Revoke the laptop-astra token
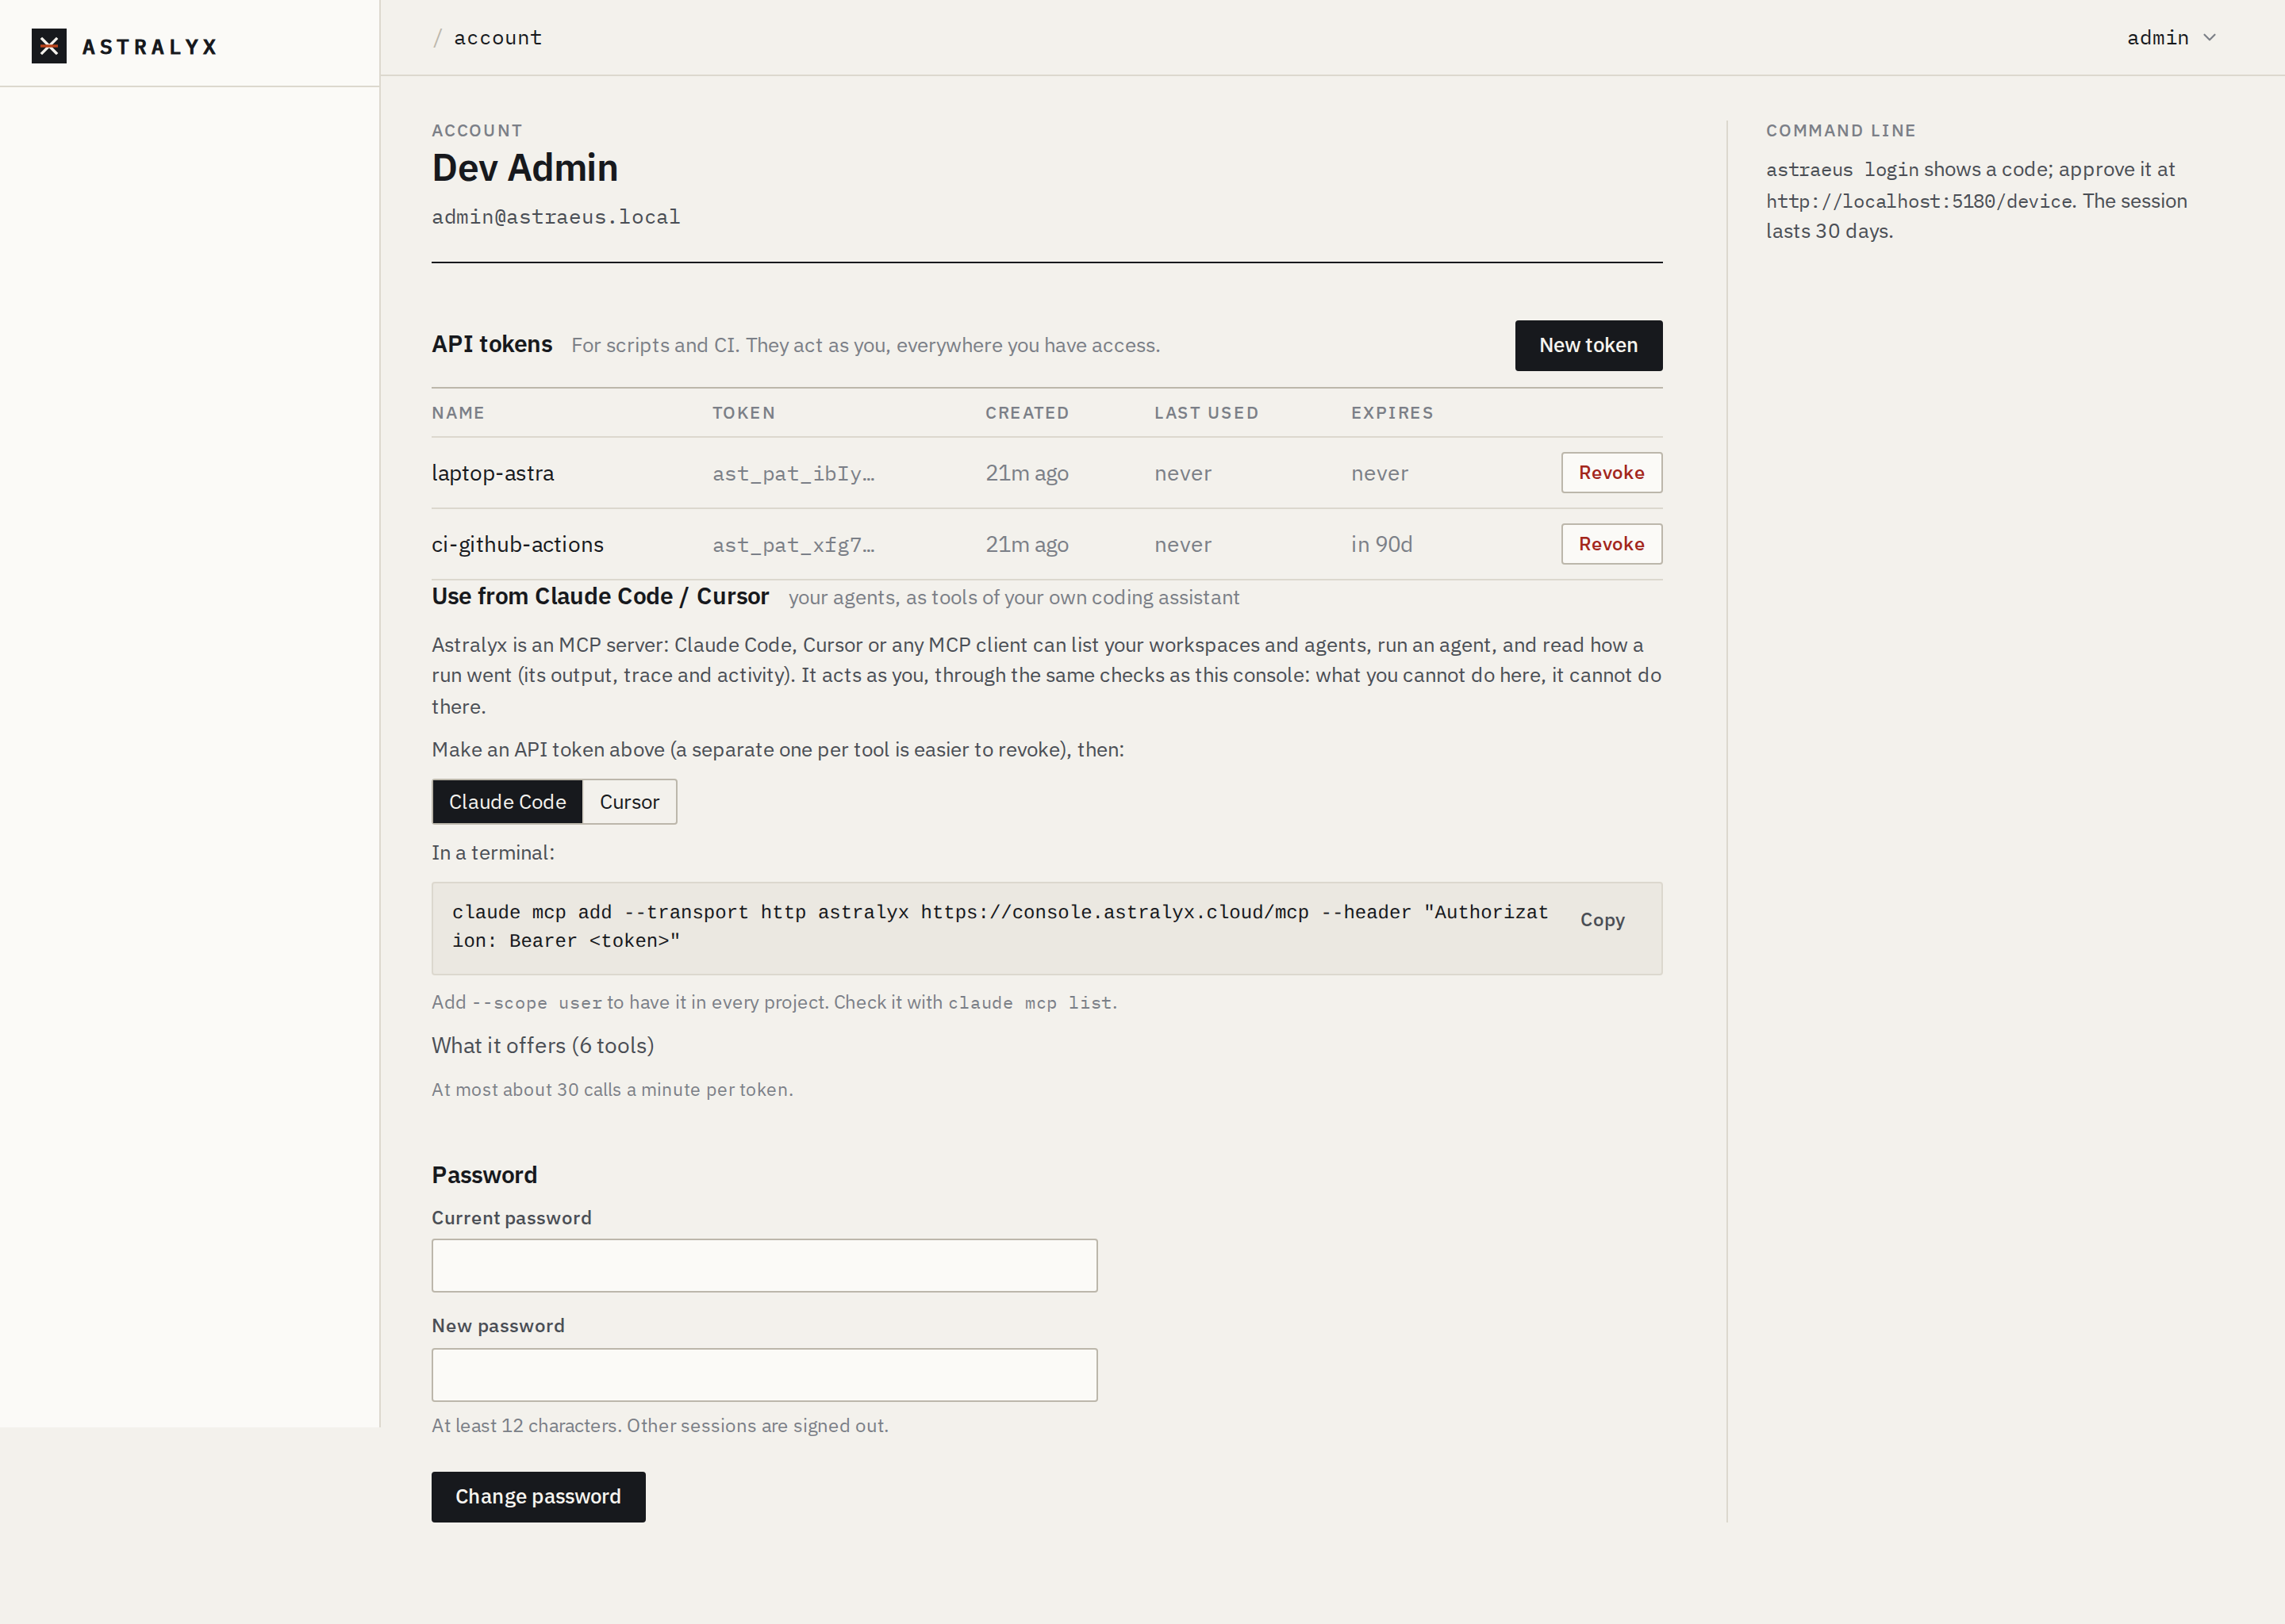 (1611, 473)
